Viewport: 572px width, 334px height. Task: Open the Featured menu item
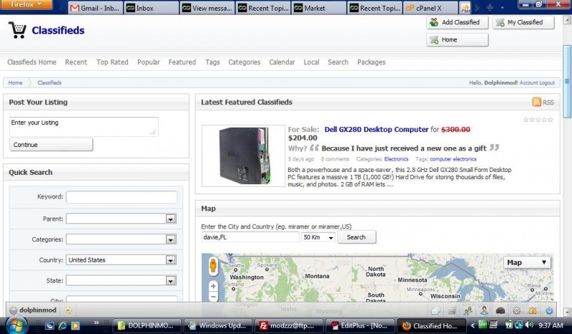pos(182,62)
